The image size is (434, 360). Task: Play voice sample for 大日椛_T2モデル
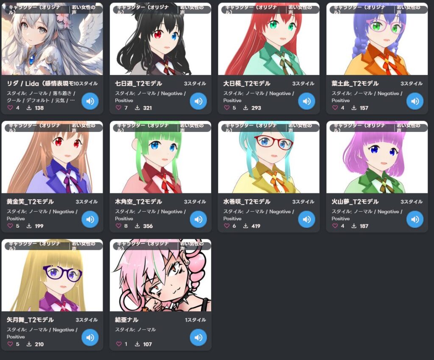pyautogui.click(x=306, y=101)
